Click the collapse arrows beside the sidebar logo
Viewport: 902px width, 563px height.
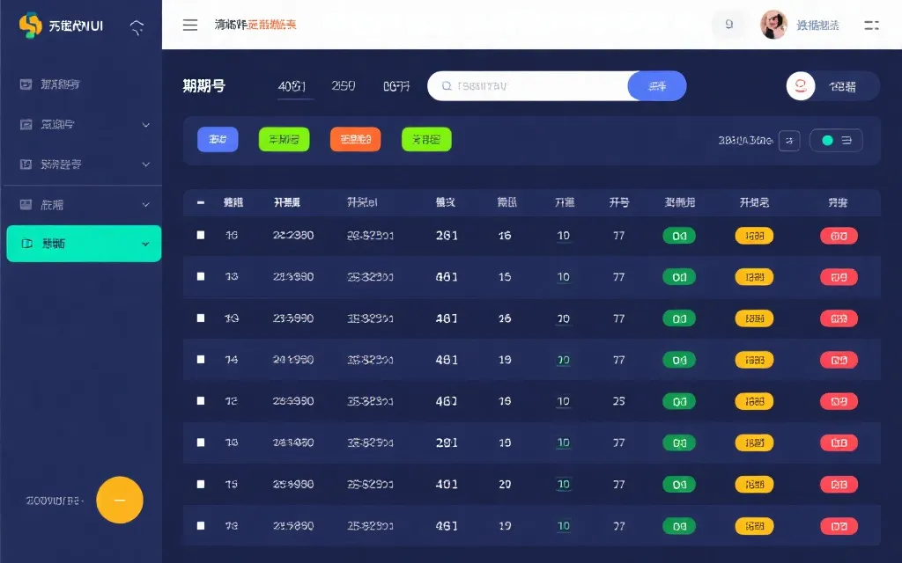137,25
